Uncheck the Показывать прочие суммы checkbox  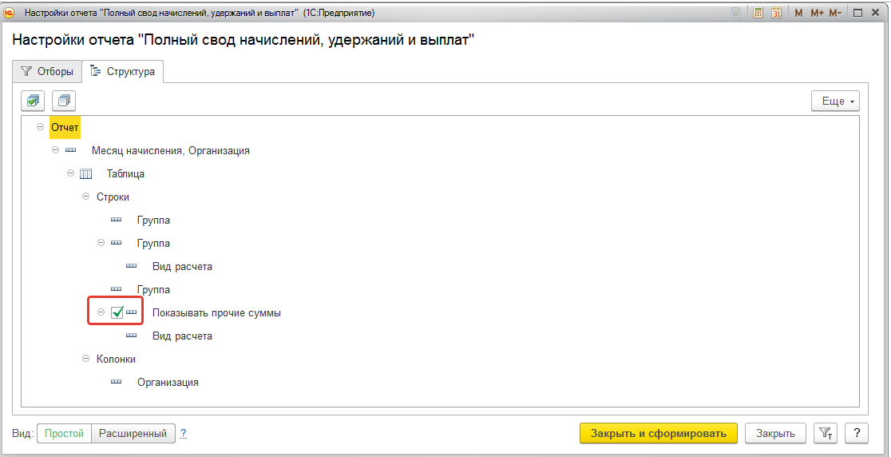117,313
